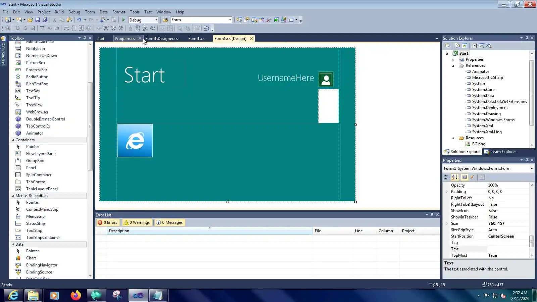Show categorized view in Properties panel
This screenshot has width=537, height=302.
(x=447, y=177)
